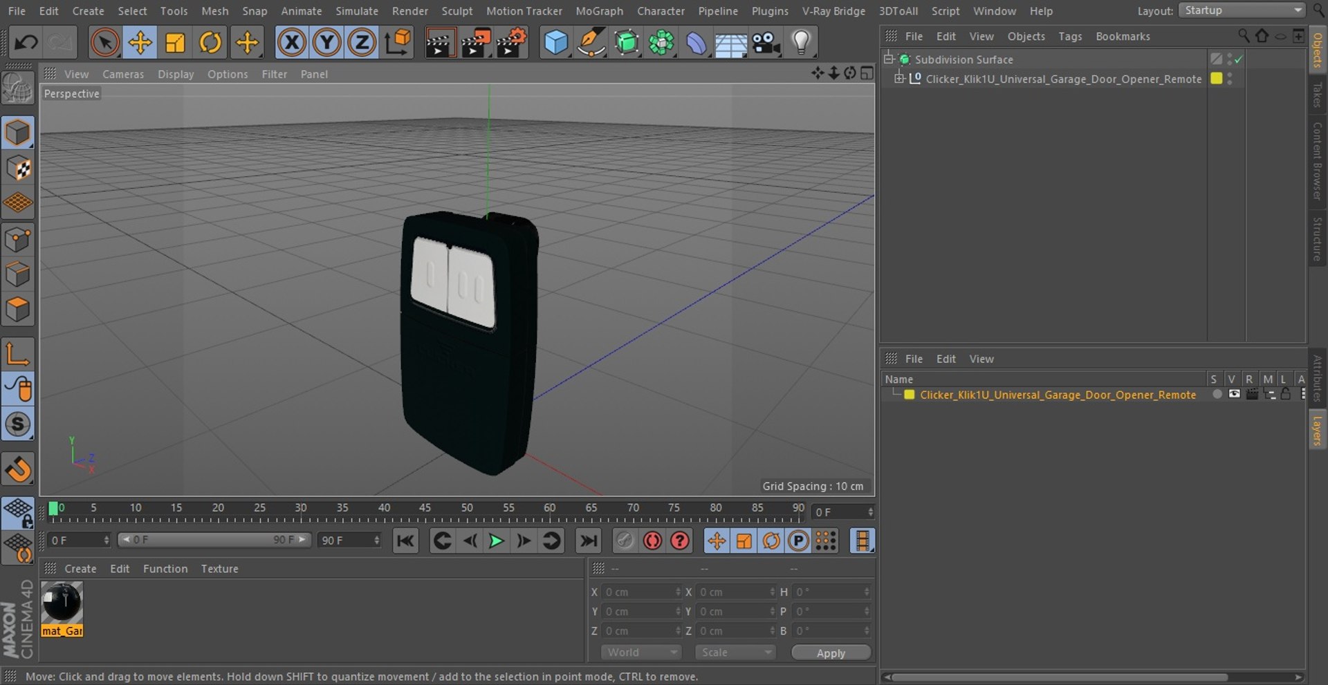1328x685 pixels.
Task: Open the World coordinate system dropdown
Action: (641, 653)
